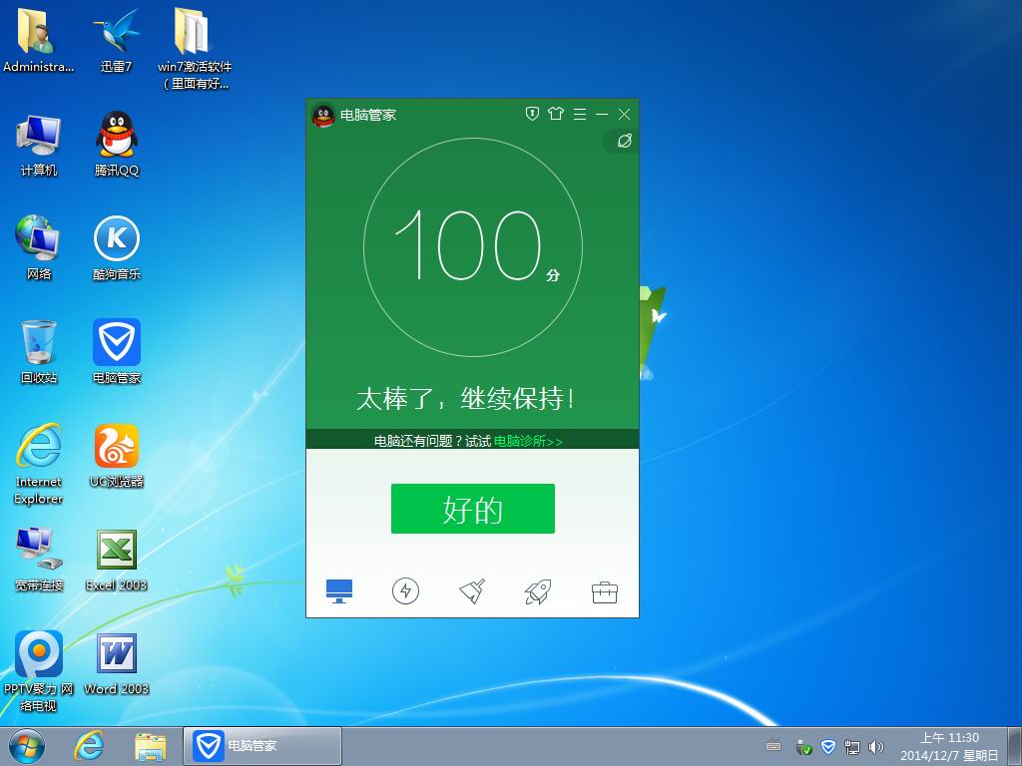Expand the three-line main menu
The image size is (1022, 766).
[x=580, y=114]
